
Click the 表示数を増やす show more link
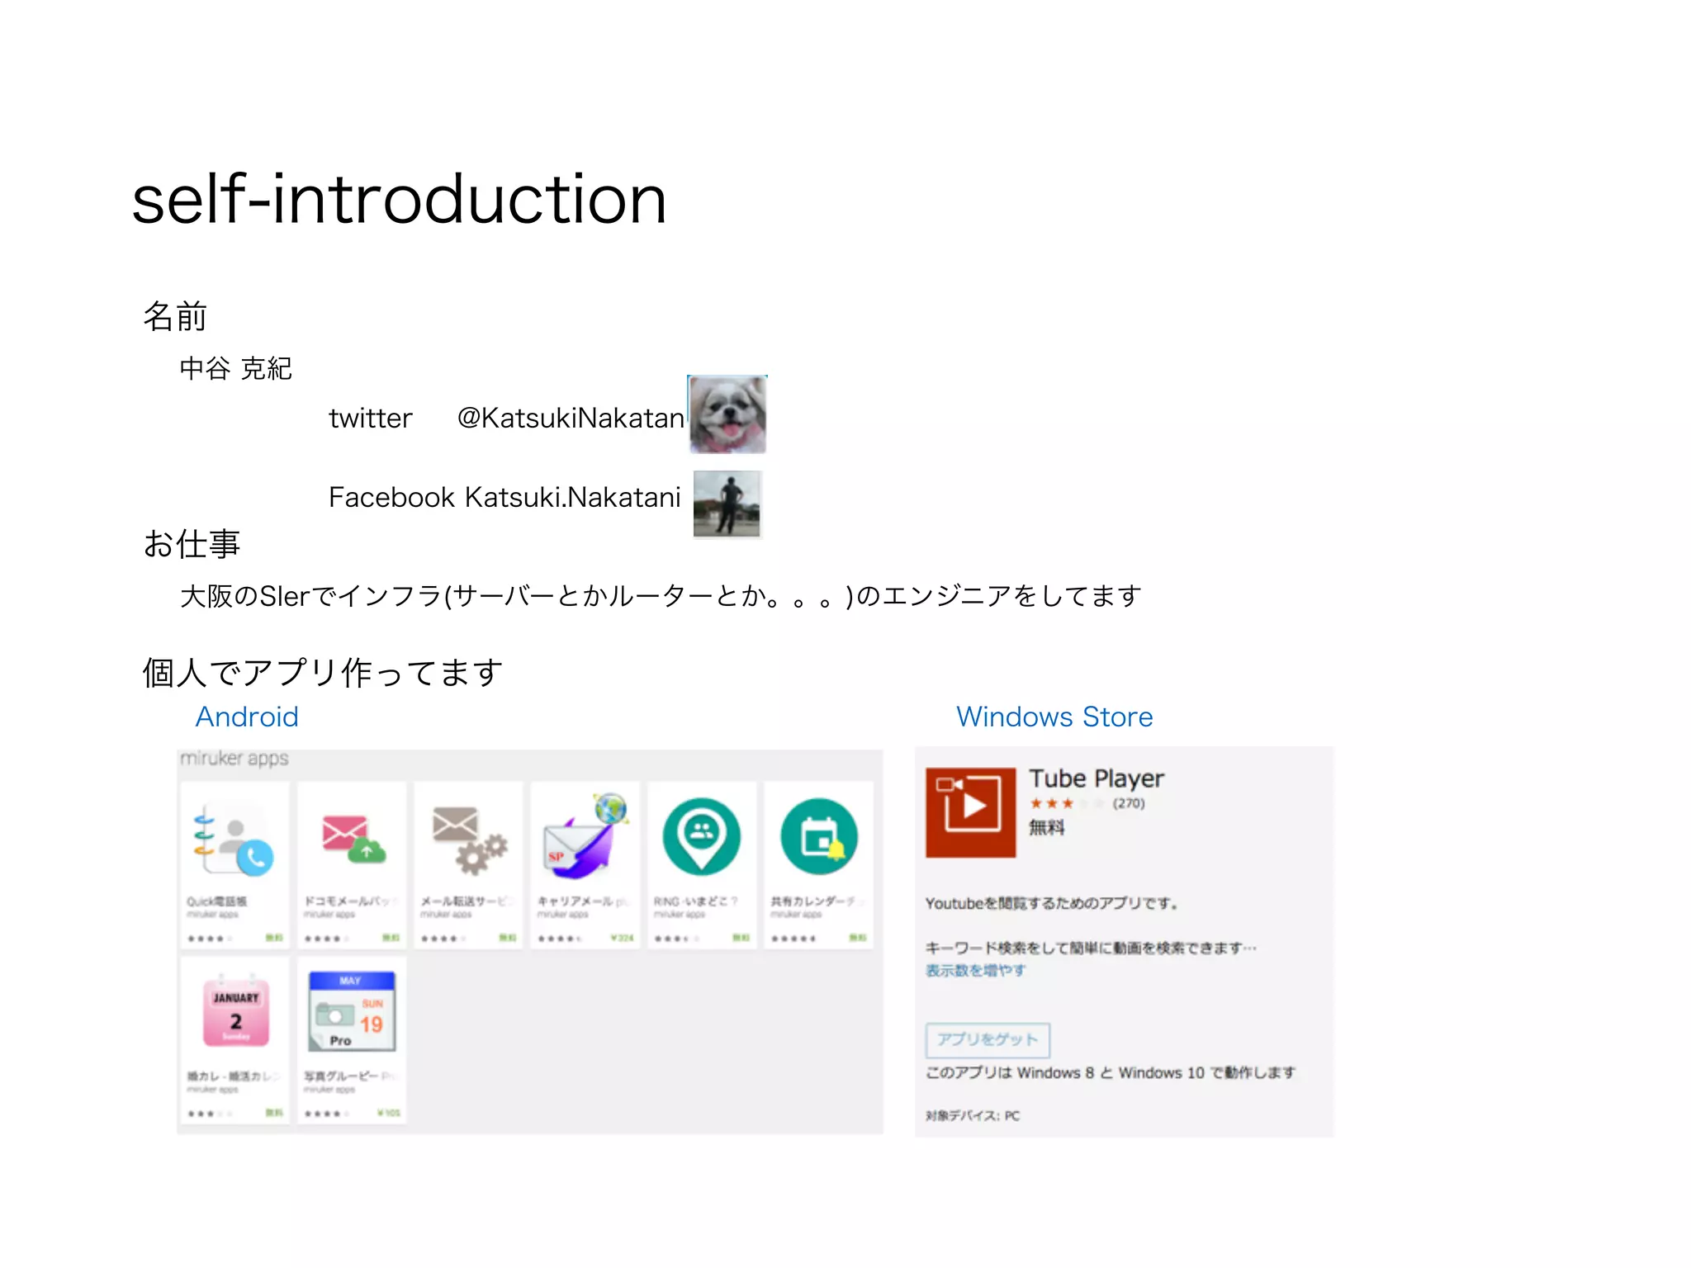tap(975, 971)
